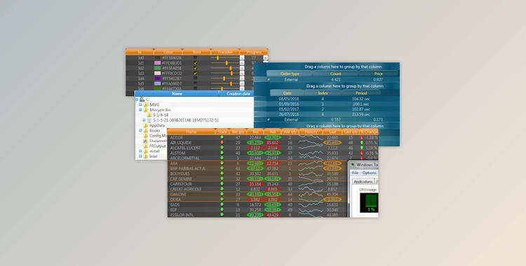The width and height of the screenshot is (526, 266).
Task: Click the 213.59 sec period cell
Action: click(x=361, y=114)
